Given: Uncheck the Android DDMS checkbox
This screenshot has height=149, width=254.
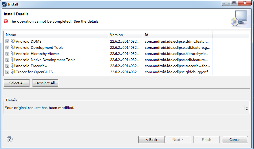Looking at the screenshot, I should [7, 42].
